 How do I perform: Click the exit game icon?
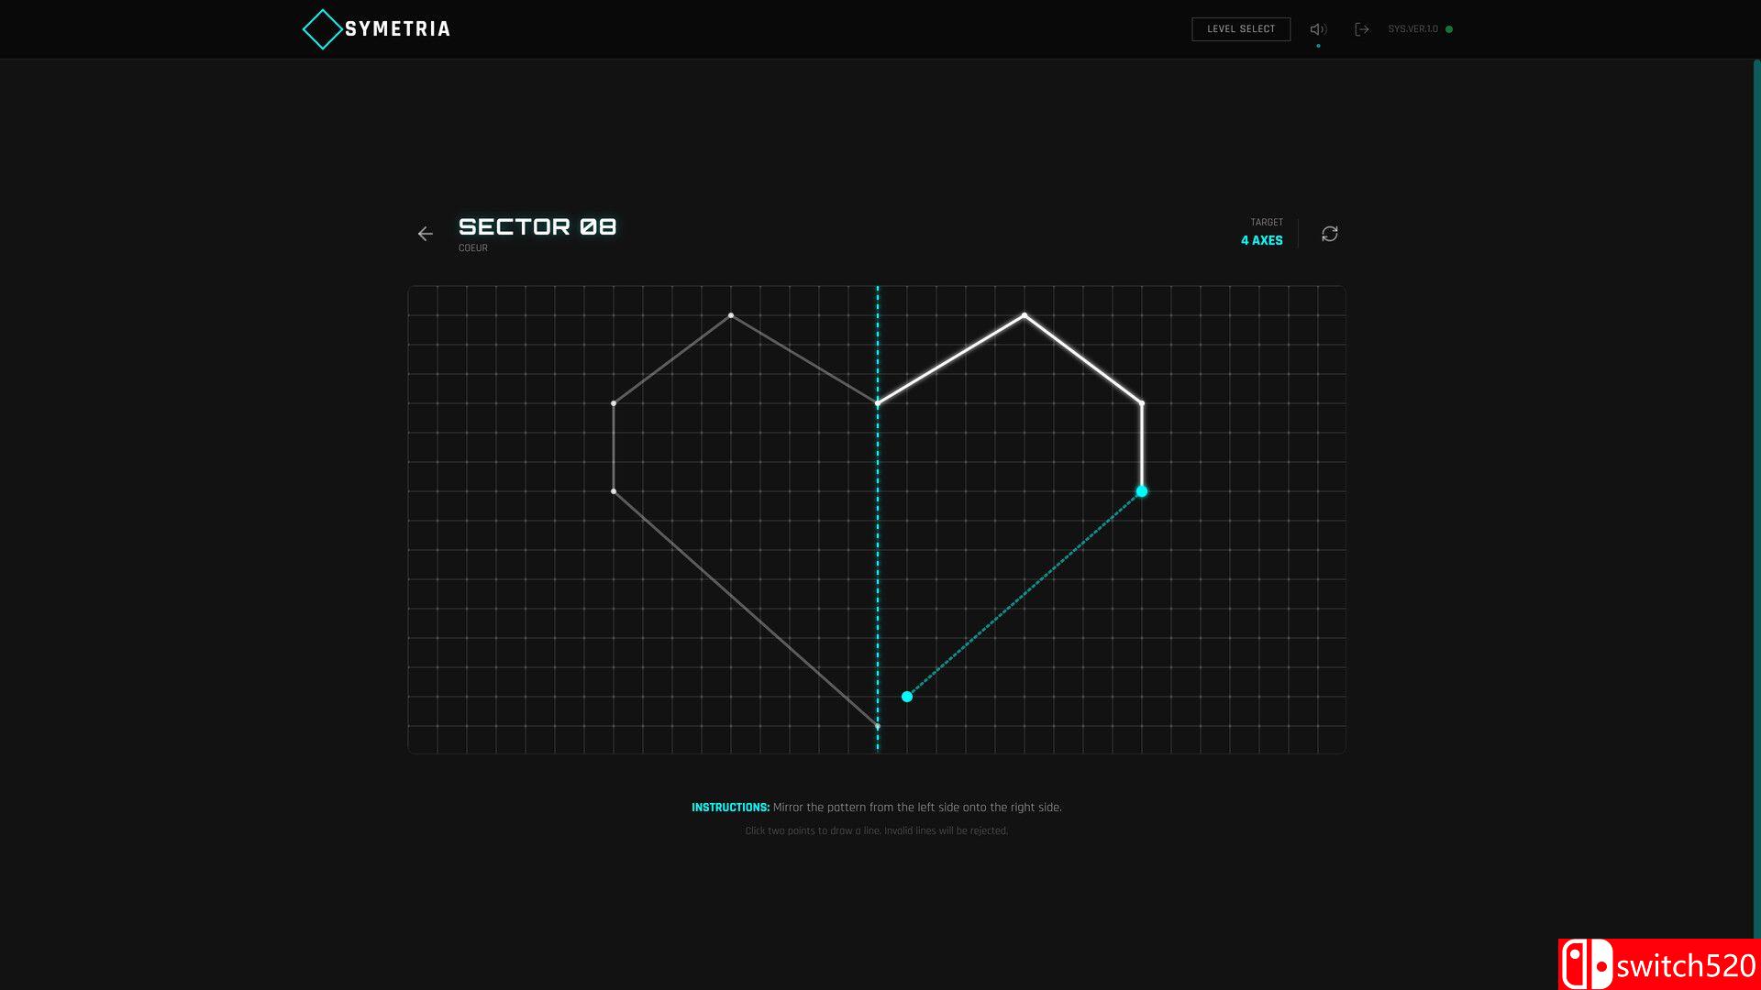click(x=1362, y=29)
